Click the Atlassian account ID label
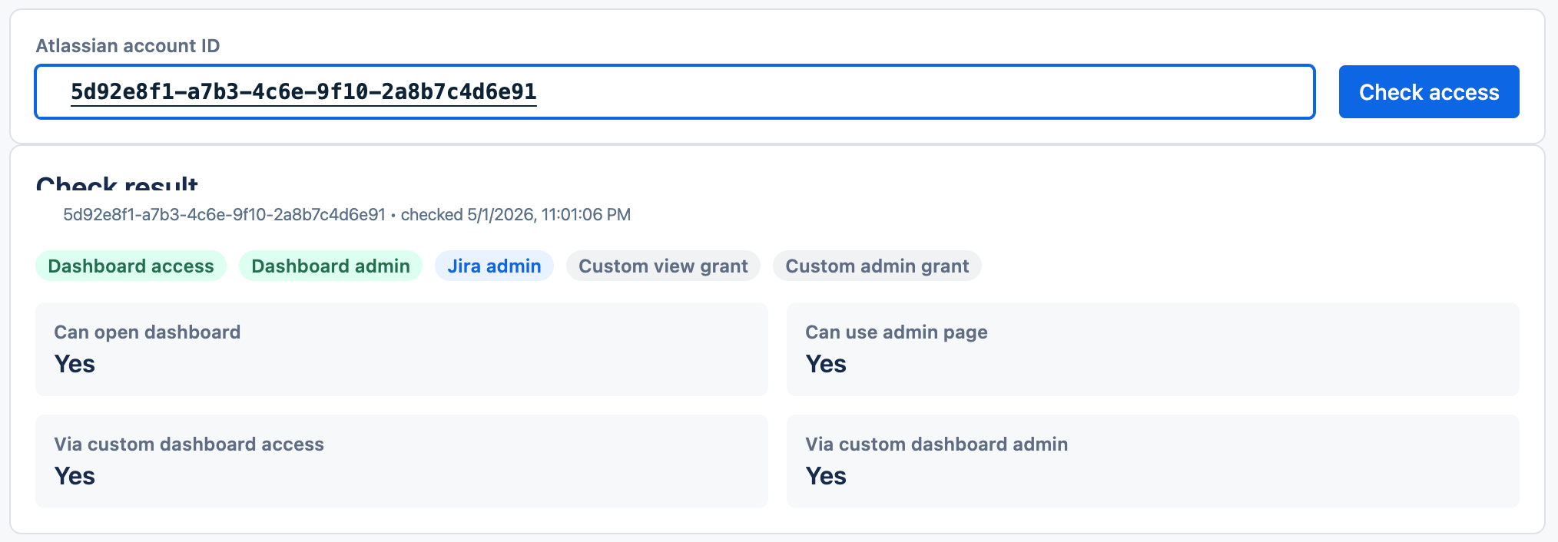 [128, 46]
